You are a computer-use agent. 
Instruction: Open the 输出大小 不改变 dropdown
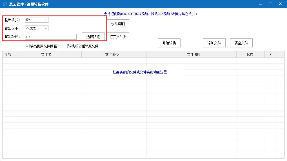[36, 28]
